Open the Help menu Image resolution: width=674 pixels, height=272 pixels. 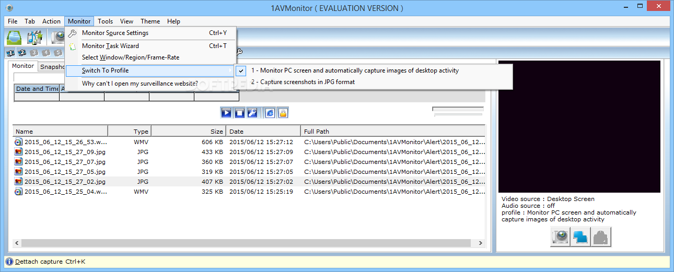click(x=174, y=21)
